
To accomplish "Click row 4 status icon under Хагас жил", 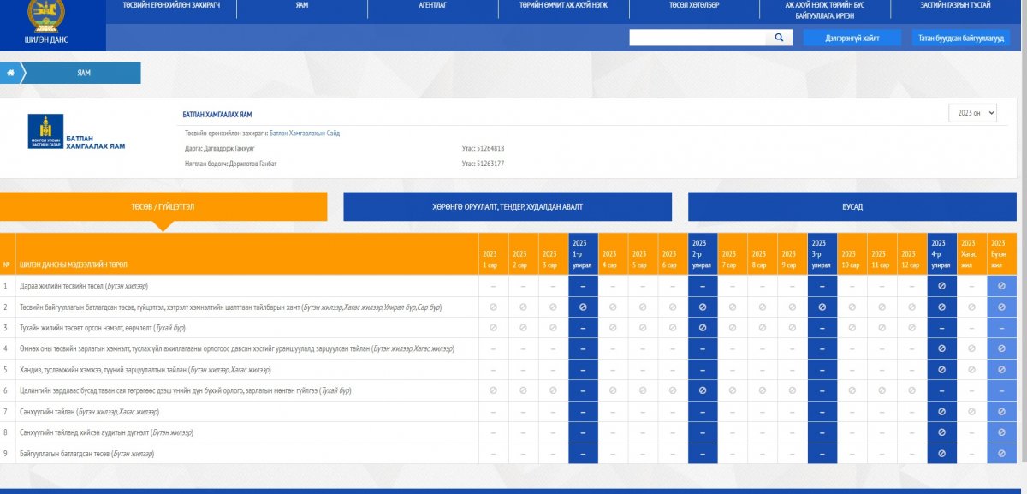I will pos(971,348).
